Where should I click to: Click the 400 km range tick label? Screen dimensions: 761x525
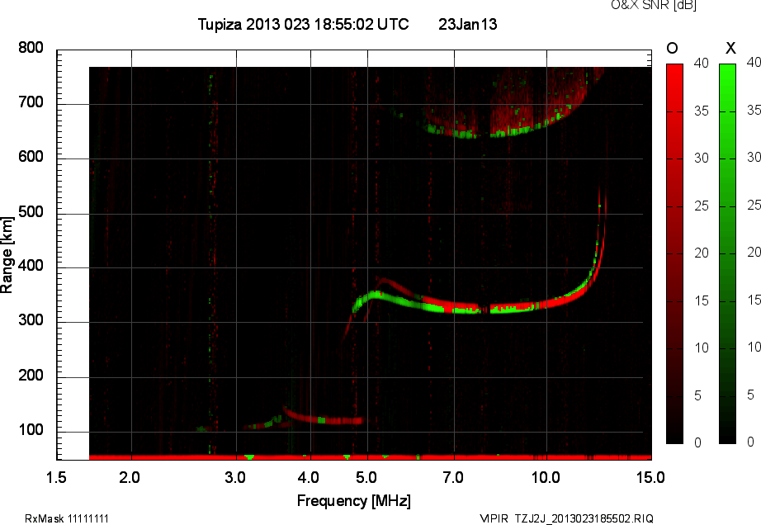point(31,266)
